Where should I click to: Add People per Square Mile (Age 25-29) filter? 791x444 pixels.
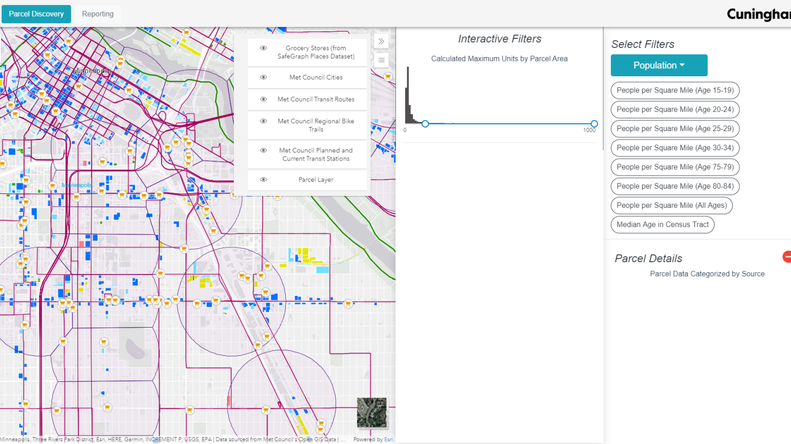[x=675, y=129]
